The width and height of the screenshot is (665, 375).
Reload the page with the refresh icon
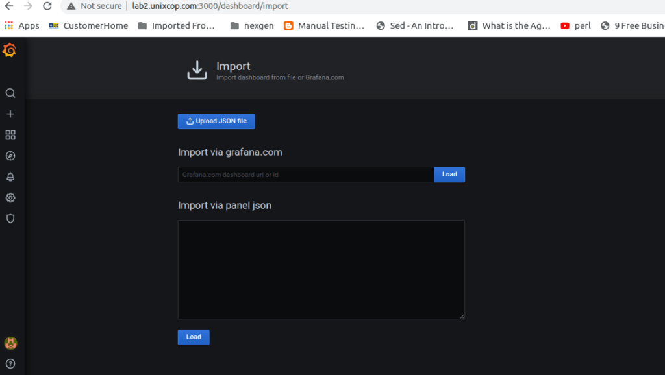[x=47, y=6]
